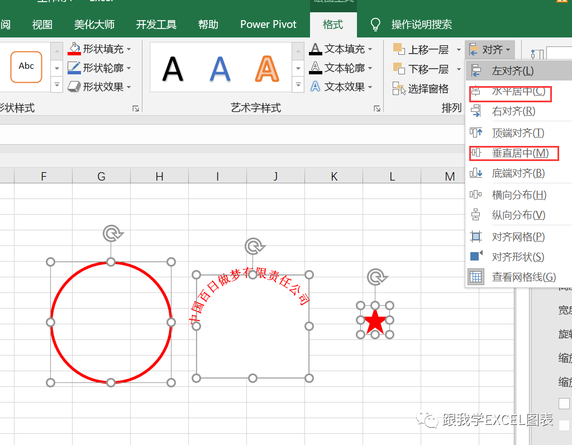This screenshot has width=572, height=445.
Task: Expand the shape styles gallery
Action: (x=57, y=85)
